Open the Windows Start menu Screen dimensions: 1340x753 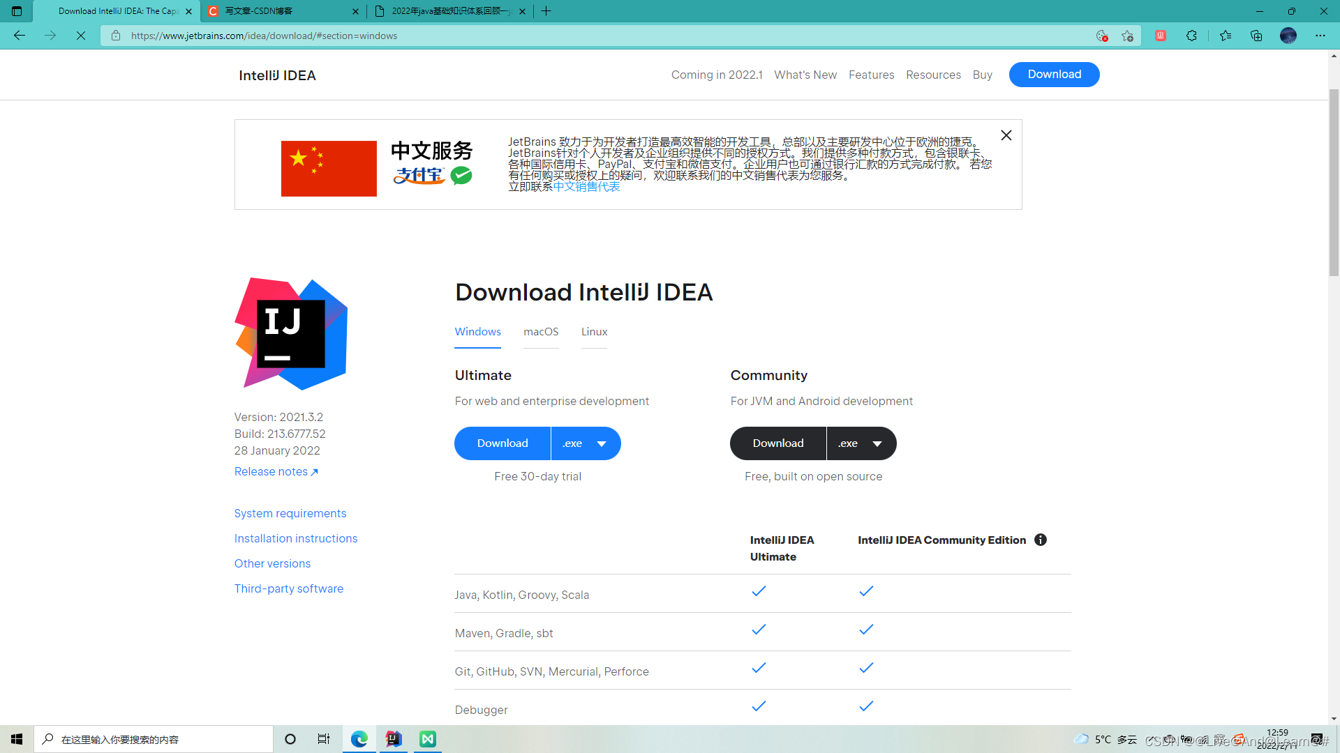16,738
